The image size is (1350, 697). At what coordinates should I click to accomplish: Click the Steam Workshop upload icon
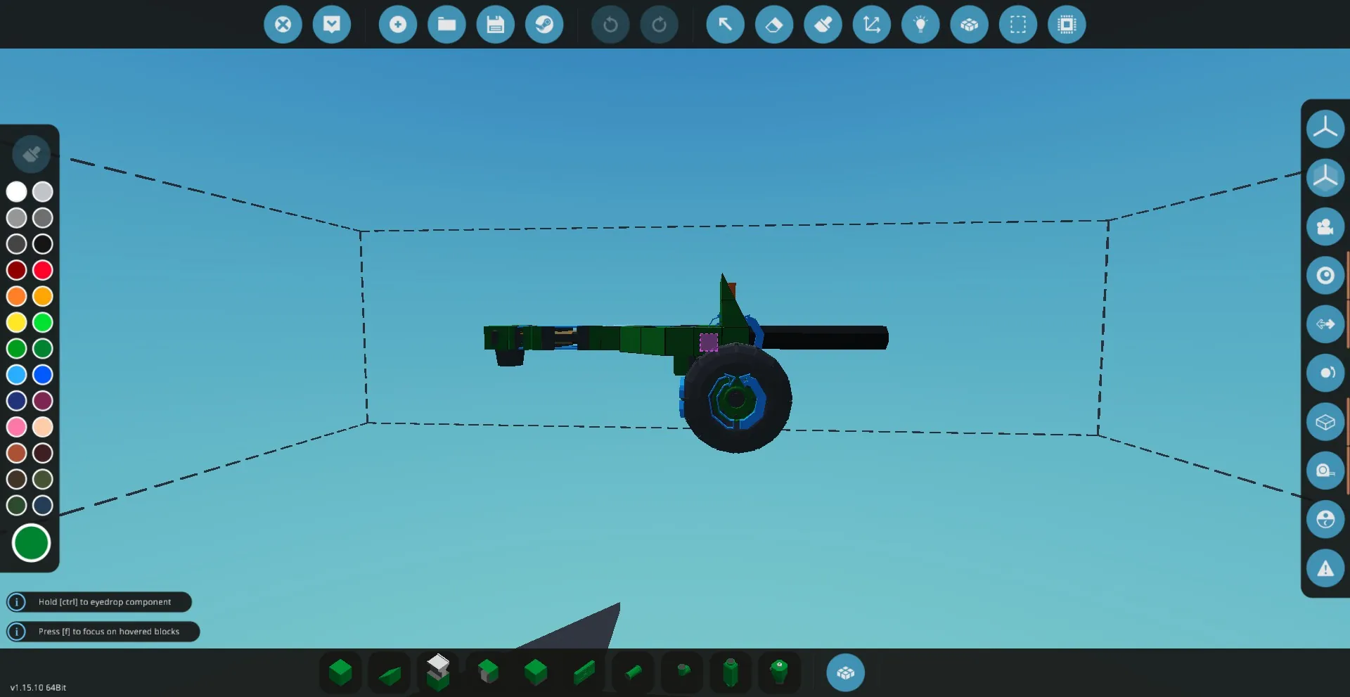coord(544,25)
